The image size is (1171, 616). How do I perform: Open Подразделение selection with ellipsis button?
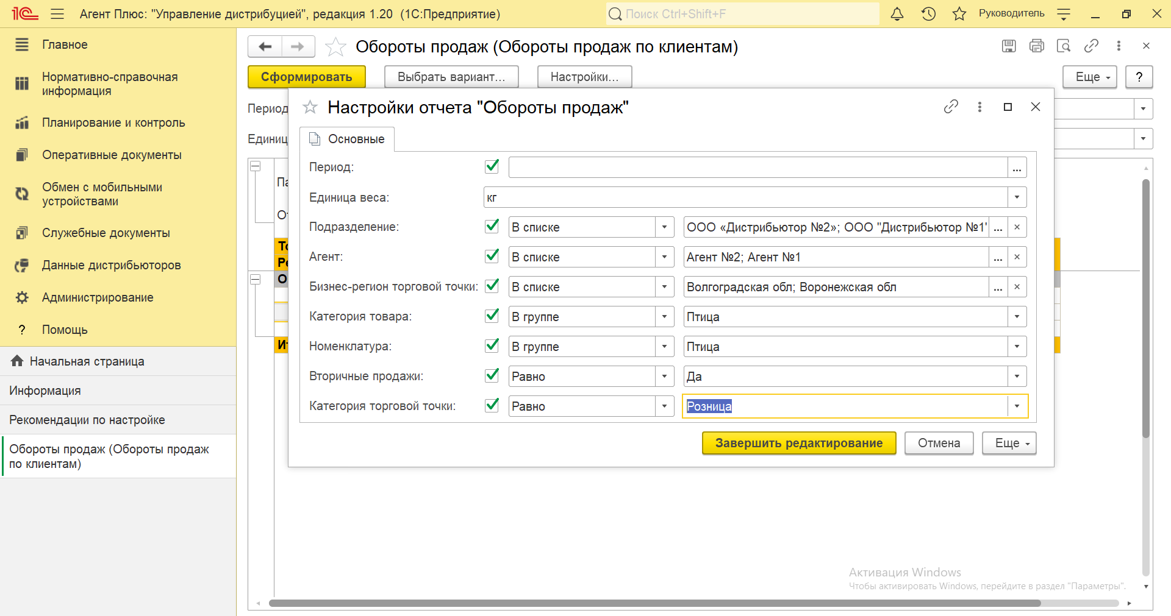pyautogui.click(x=998, y=227)
